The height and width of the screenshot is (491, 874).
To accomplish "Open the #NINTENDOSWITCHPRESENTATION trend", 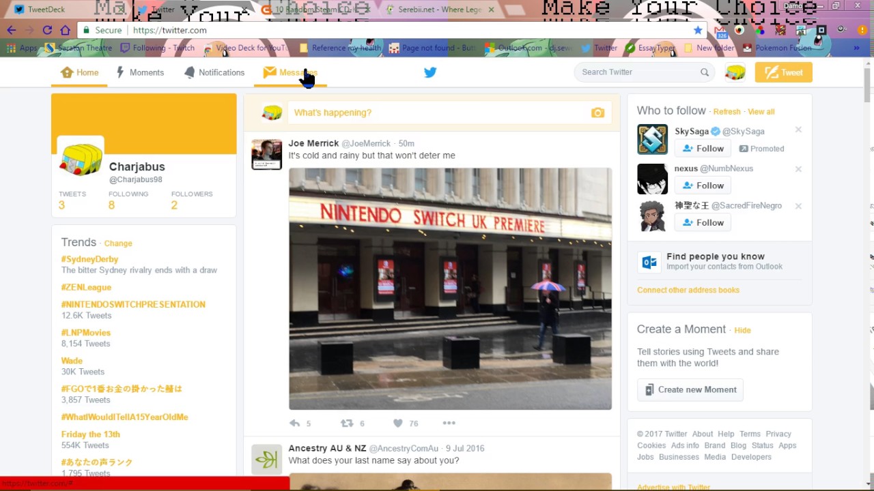I will pos(133,304).
